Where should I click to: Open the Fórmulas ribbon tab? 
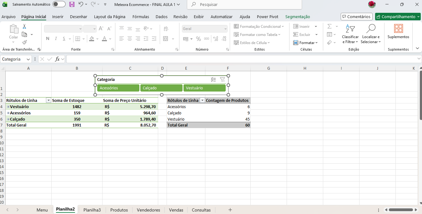(140, 17)
